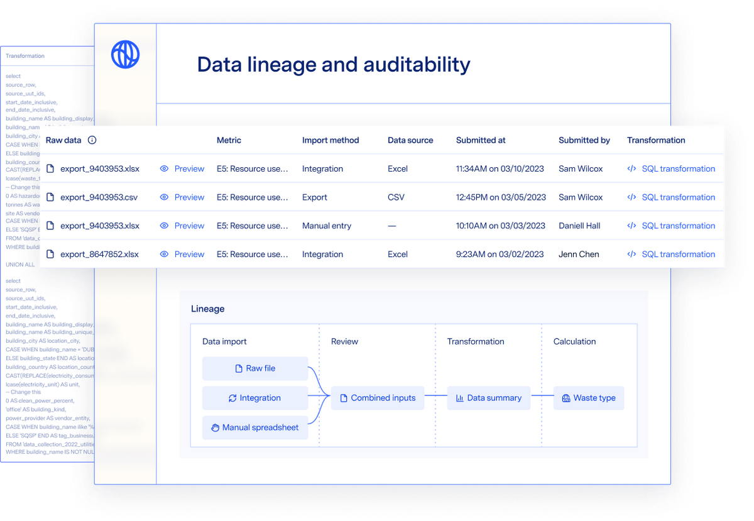The image size is (754, 521).
Task: Click the info icon beside Raw data header
Action: [92, 140]
